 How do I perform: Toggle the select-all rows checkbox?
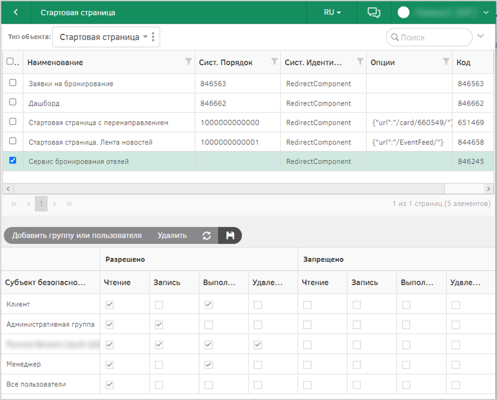10,61
